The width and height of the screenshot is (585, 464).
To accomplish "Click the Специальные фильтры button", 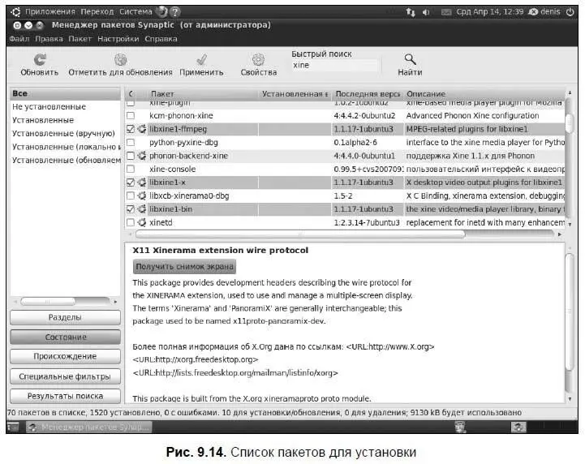I will 65,376.
